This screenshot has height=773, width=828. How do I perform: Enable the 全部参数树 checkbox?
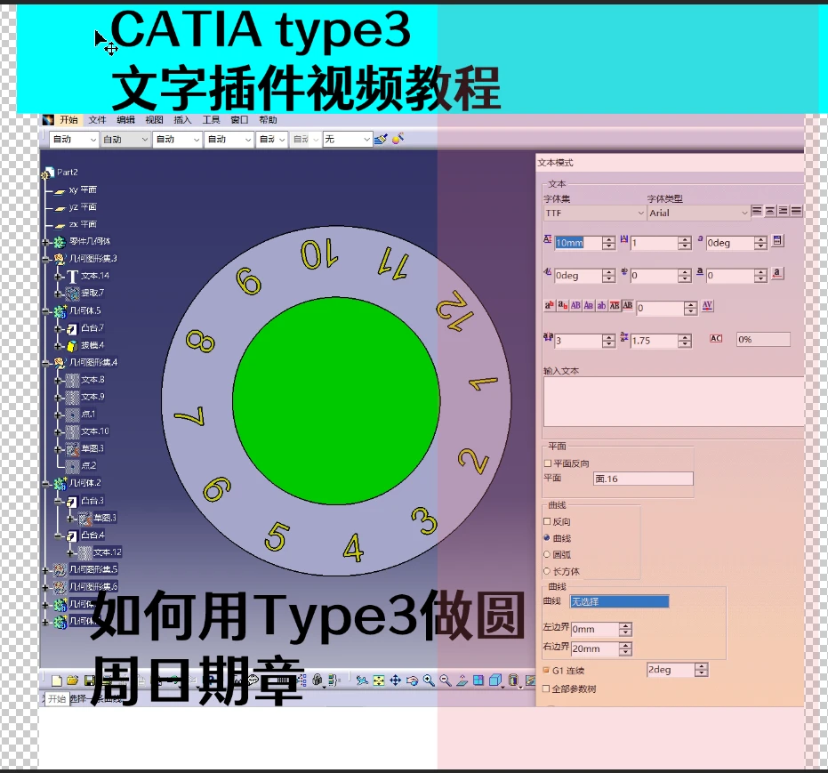click(547, 688)
